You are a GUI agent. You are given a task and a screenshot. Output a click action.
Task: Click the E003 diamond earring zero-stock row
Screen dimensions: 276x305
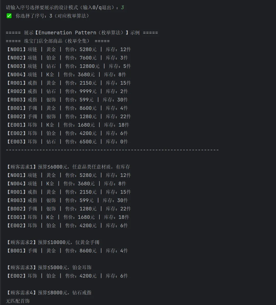coord(67,142)
